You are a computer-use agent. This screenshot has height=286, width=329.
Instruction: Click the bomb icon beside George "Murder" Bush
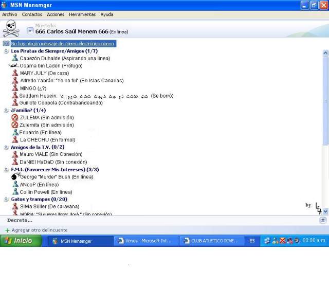(15, 176)
